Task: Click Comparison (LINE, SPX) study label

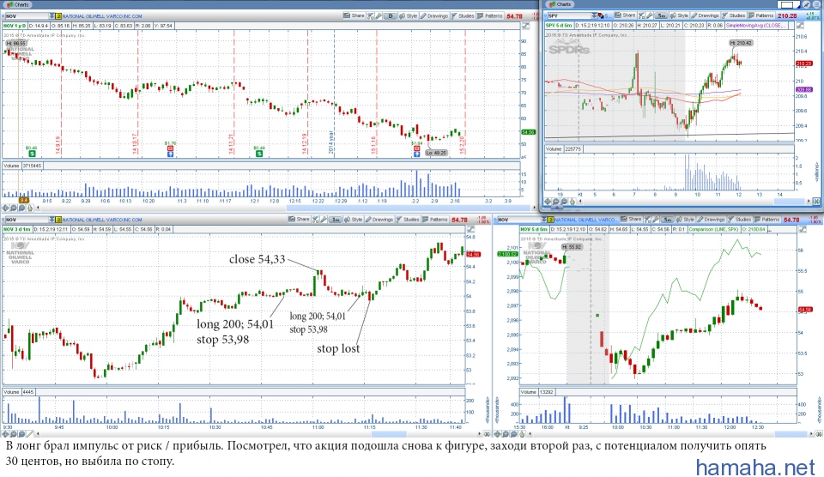Action: (712, 229)
